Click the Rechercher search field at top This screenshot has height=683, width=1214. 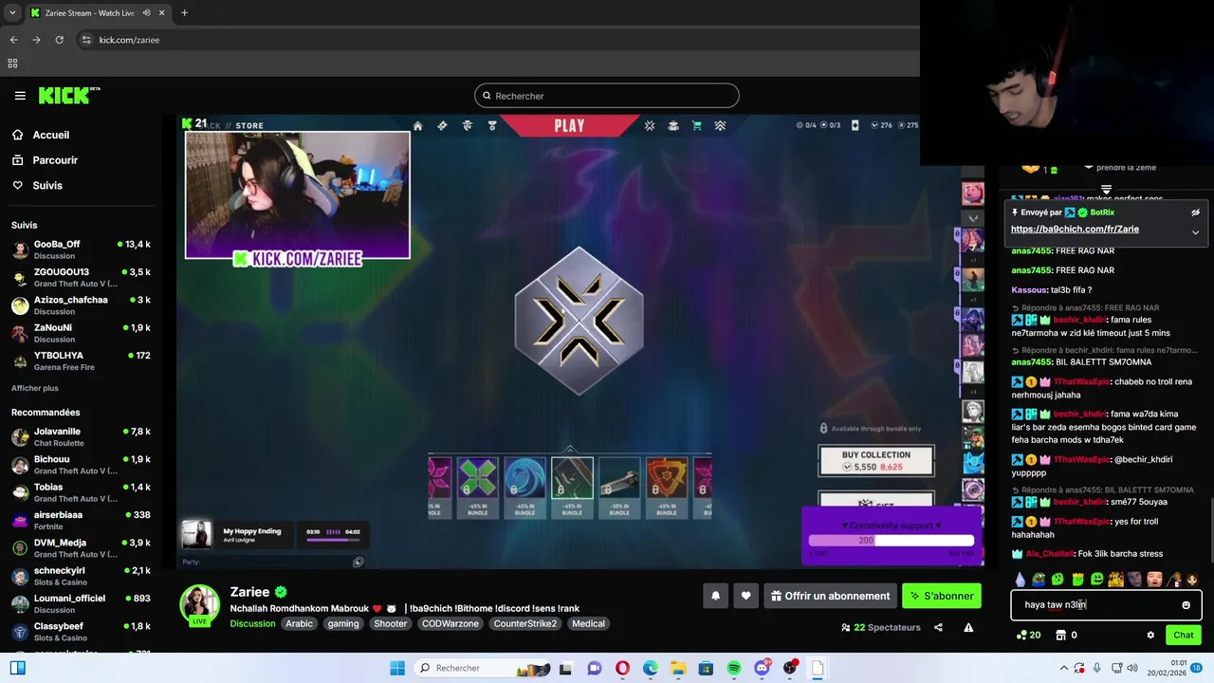click(606, 96)
